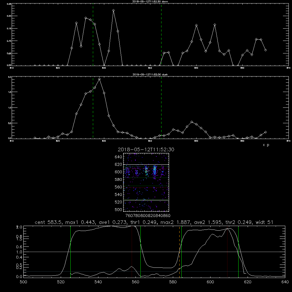Select the "560" label on the spectral image's vertical axis
This screenshot has width=292, height=292.
tap(119, 187)
